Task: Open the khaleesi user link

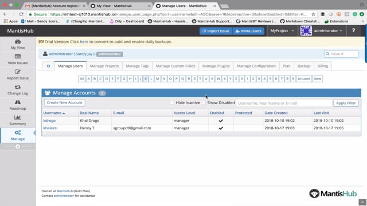Action: point(50,128)
